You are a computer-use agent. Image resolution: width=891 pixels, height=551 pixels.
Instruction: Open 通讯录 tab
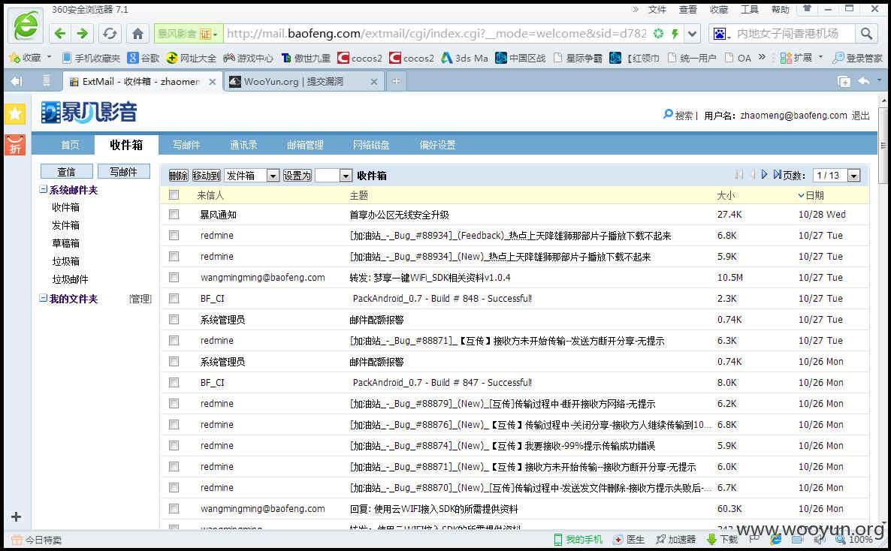243,145
